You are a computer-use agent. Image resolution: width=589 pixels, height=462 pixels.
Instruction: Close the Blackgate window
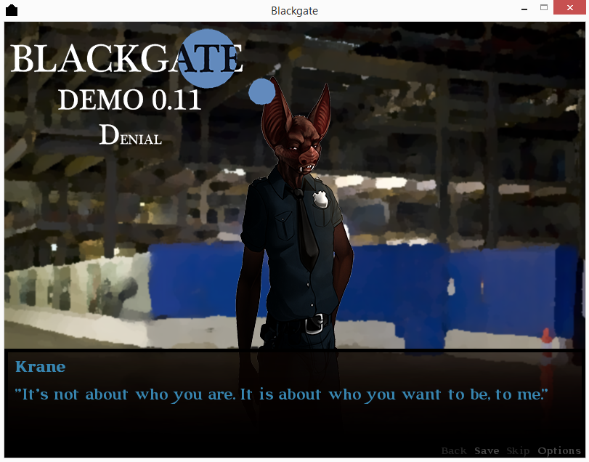569,7
